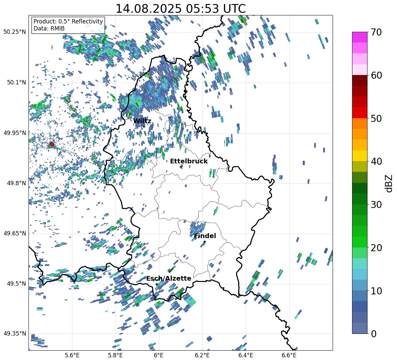
Task: Click the Wiltz station cross marker
Action: pos(144,127)
